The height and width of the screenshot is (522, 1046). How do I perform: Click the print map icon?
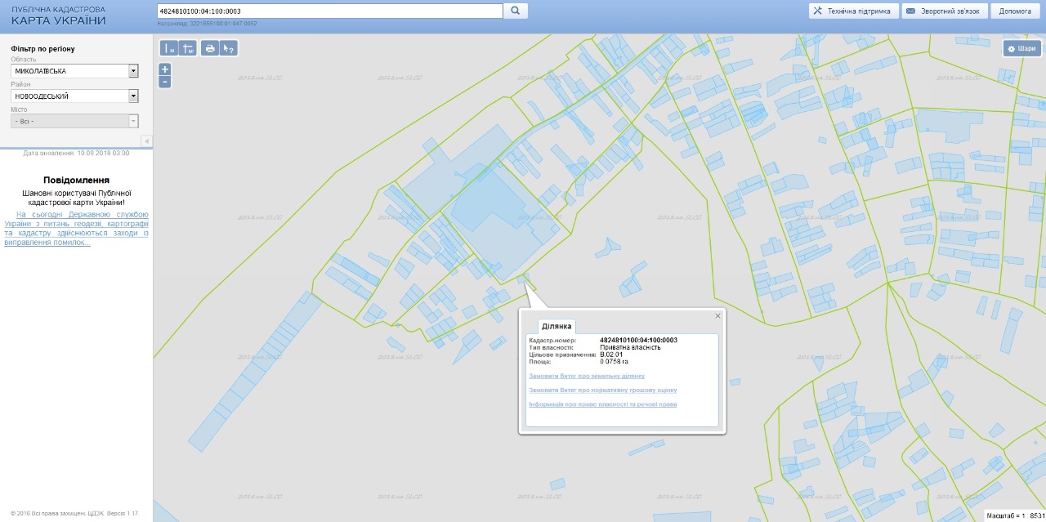pos(210,48)
